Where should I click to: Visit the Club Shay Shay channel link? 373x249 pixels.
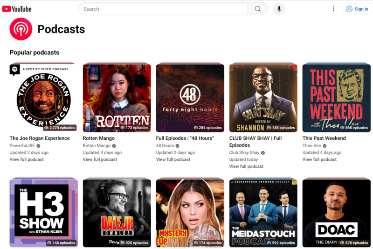click(x=244, y=152)
